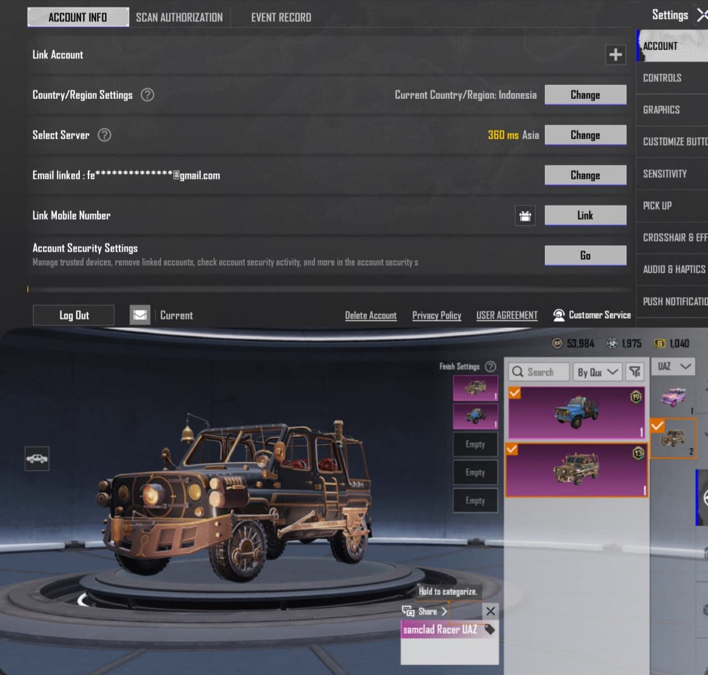Expand the UAZ vehicle type dropdown
This screenshot has height=675, width=708.
click(x=673, y=366)
